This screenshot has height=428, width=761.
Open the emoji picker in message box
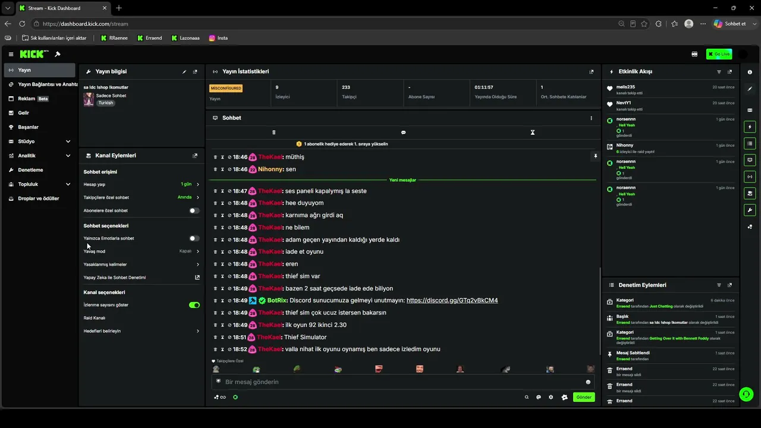[589, 382]
